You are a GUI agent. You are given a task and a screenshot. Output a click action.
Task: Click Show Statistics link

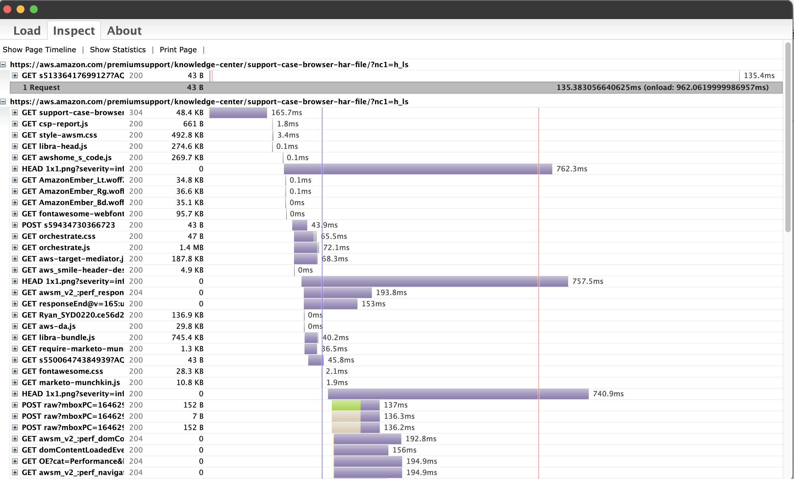(x=118, y=50)
